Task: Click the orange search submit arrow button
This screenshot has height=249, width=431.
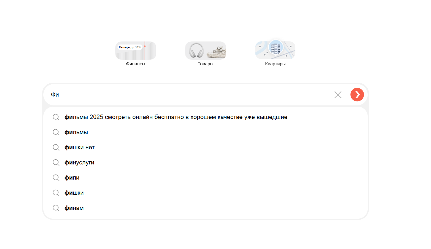Action: [x=357, y=95]
